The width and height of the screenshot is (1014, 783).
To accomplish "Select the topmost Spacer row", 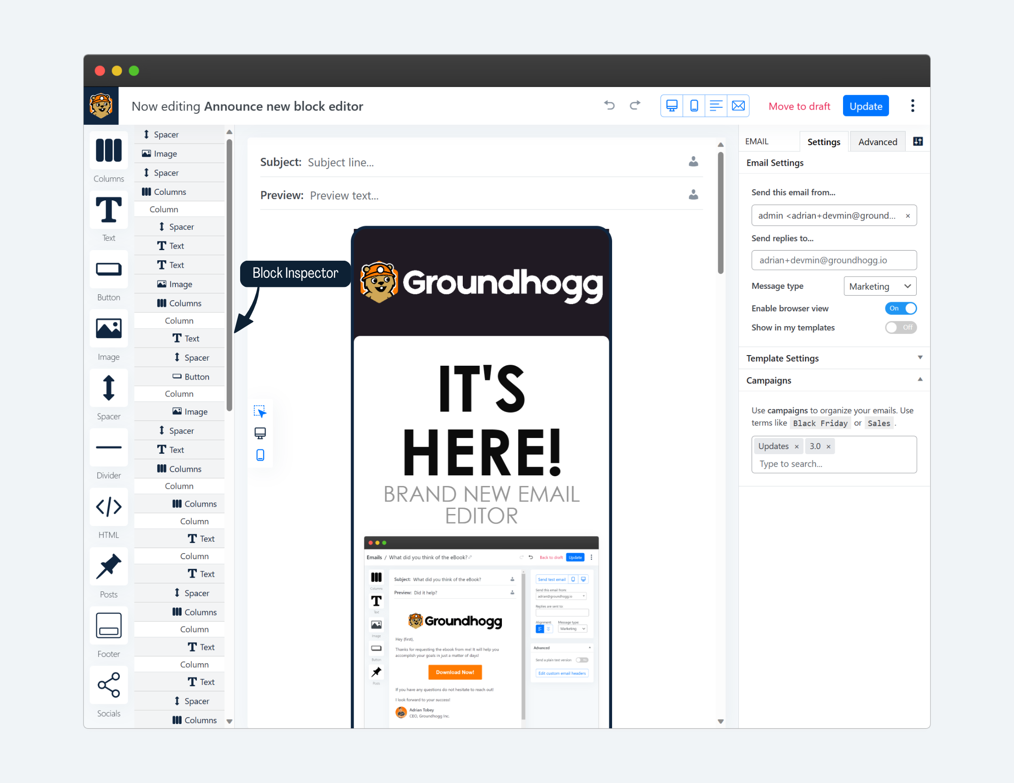I will [x=180, y=134].
